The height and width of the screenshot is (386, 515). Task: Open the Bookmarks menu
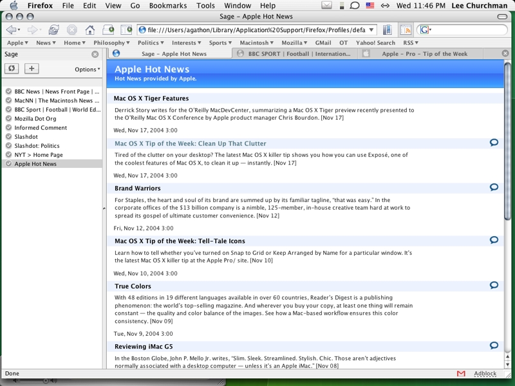click(167, 6)
